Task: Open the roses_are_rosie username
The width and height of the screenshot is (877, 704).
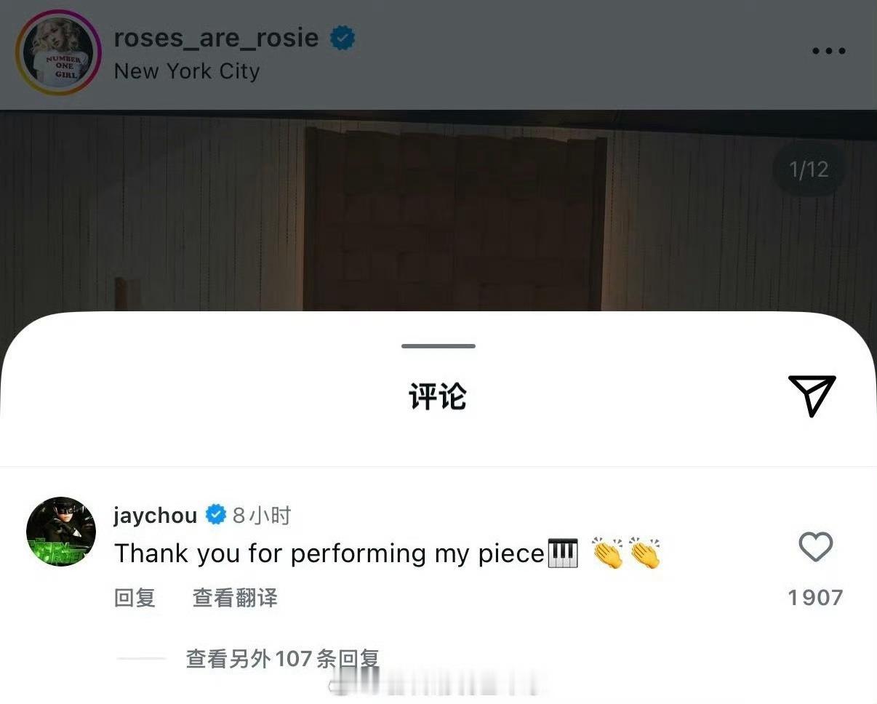Action: point(216,38)
